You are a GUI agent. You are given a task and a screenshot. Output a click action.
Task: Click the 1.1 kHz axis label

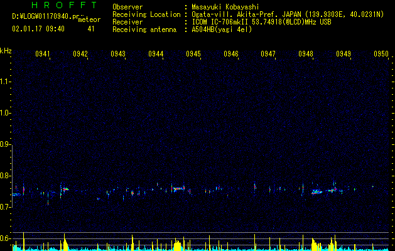coord(5,82)
